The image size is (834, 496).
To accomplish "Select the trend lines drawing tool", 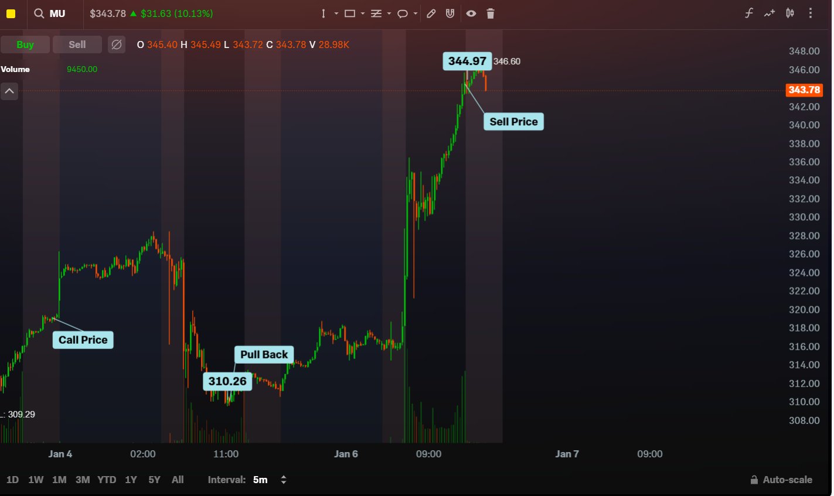I will tap(376, 13).
